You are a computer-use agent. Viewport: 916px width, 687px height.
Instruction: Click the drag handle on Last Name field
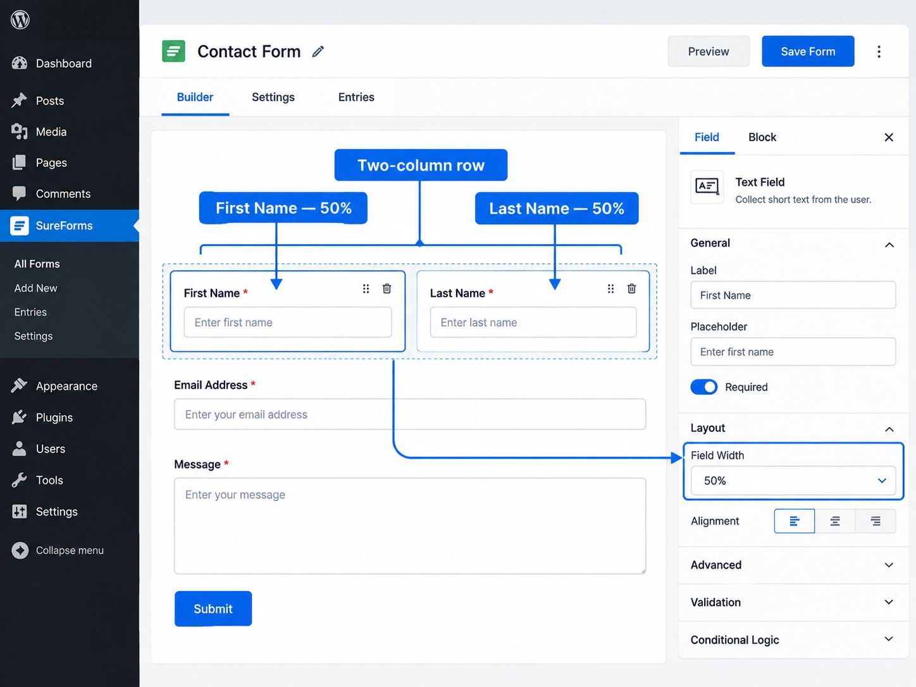click(x=610, y=288)
